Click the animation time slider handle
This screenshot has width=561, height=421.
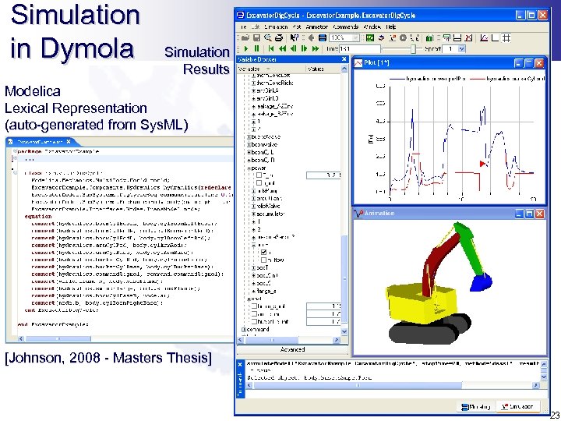pyautogui.click(x=414, y=48)
